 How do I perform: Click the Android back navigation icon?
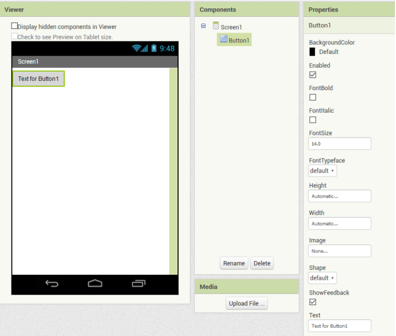[x=52, y=284]
